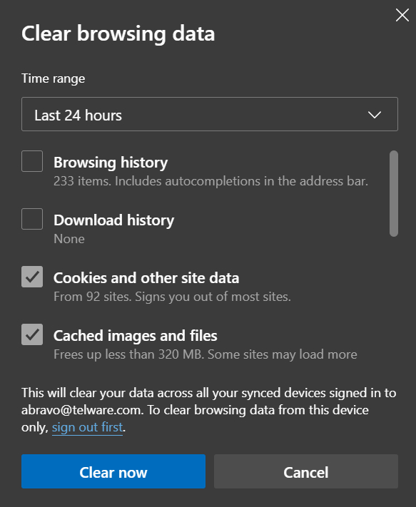Viewport: 416px width, 507px height.
Task: Click the From 92 sites description line
Action: pos(172,297)
